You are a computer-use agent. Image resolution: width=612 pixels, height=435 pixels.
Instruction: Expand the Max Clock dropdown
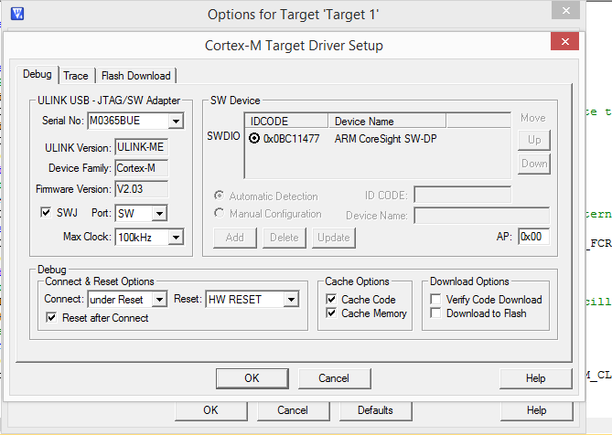(x=176, y=238)
